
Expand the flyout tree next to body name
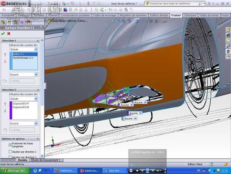tap(46, 21)
